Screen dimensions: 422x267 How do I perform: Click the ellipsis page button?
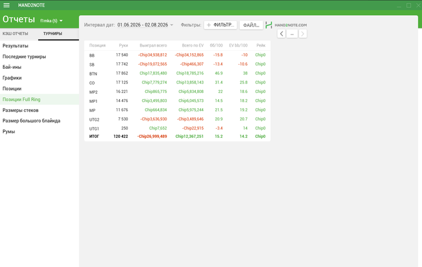(292, 34)
